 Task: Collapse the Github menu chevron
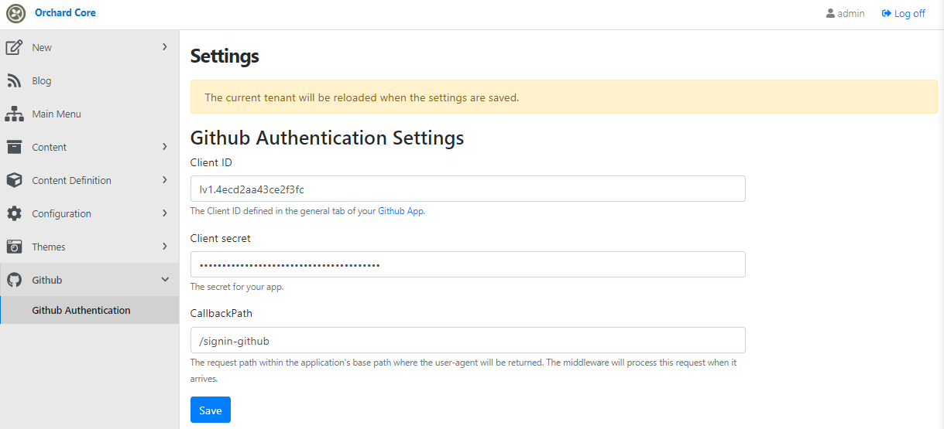click(165, 280)
